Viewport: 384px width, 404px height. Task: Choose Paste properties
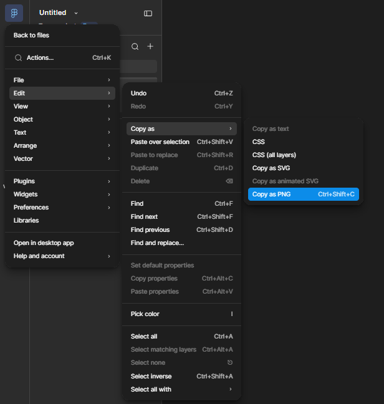(181, 292)
